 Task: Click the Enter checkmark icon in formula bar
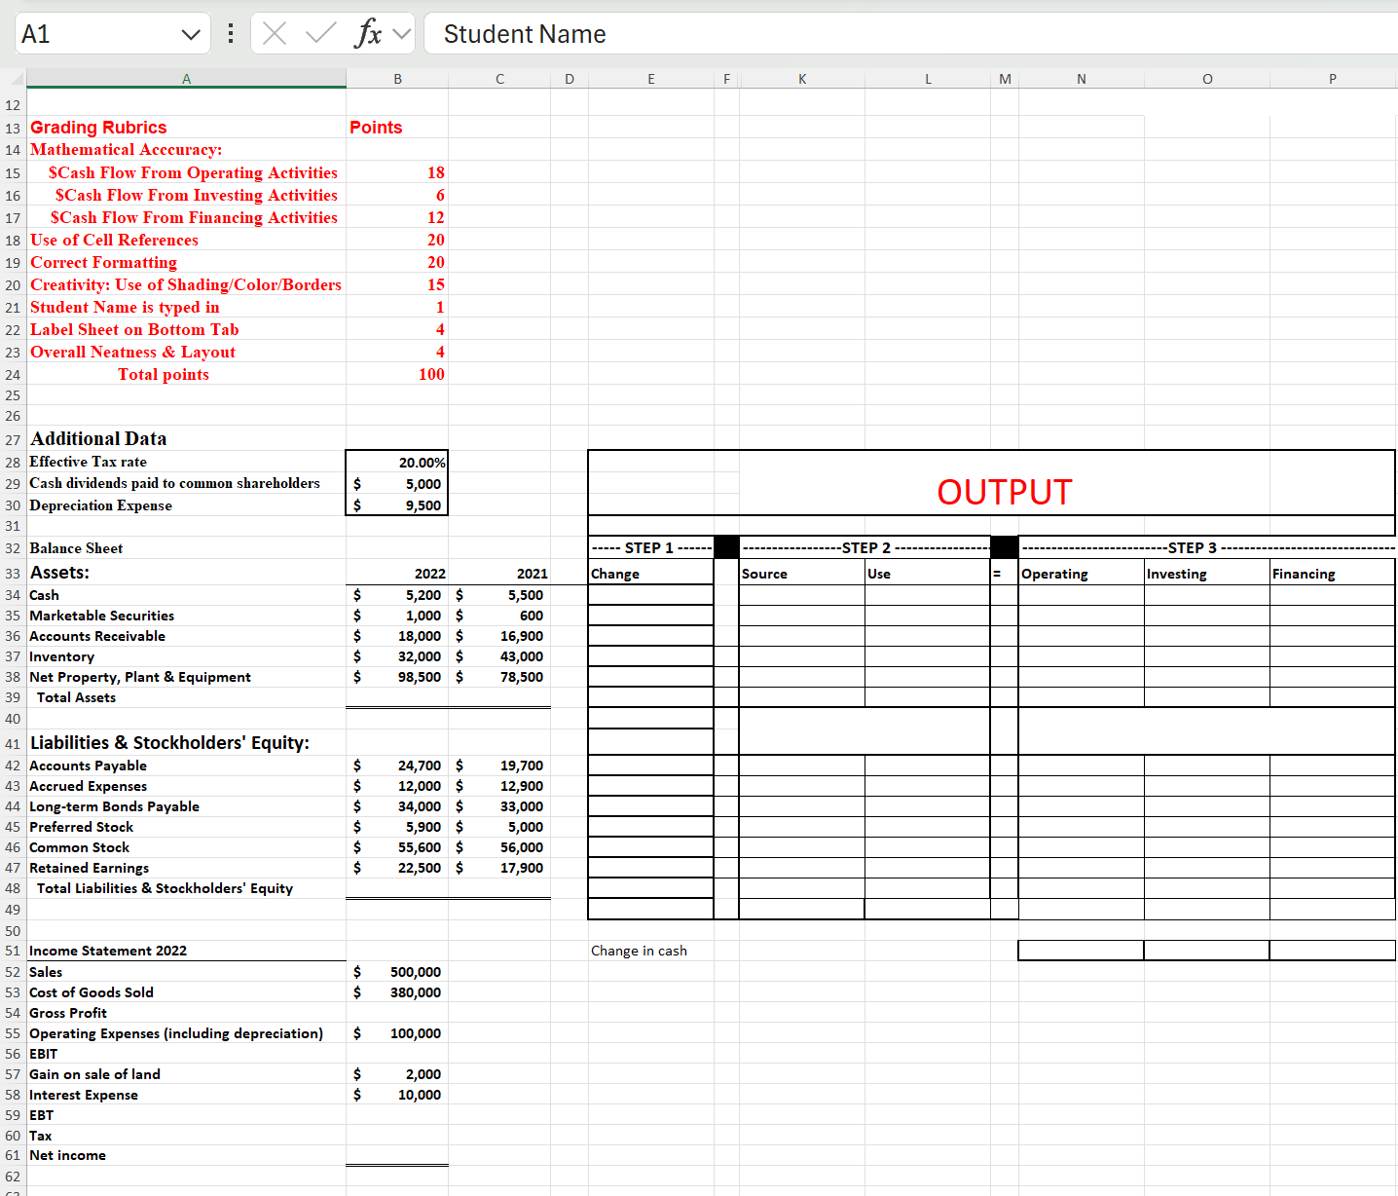pos(319,34)
